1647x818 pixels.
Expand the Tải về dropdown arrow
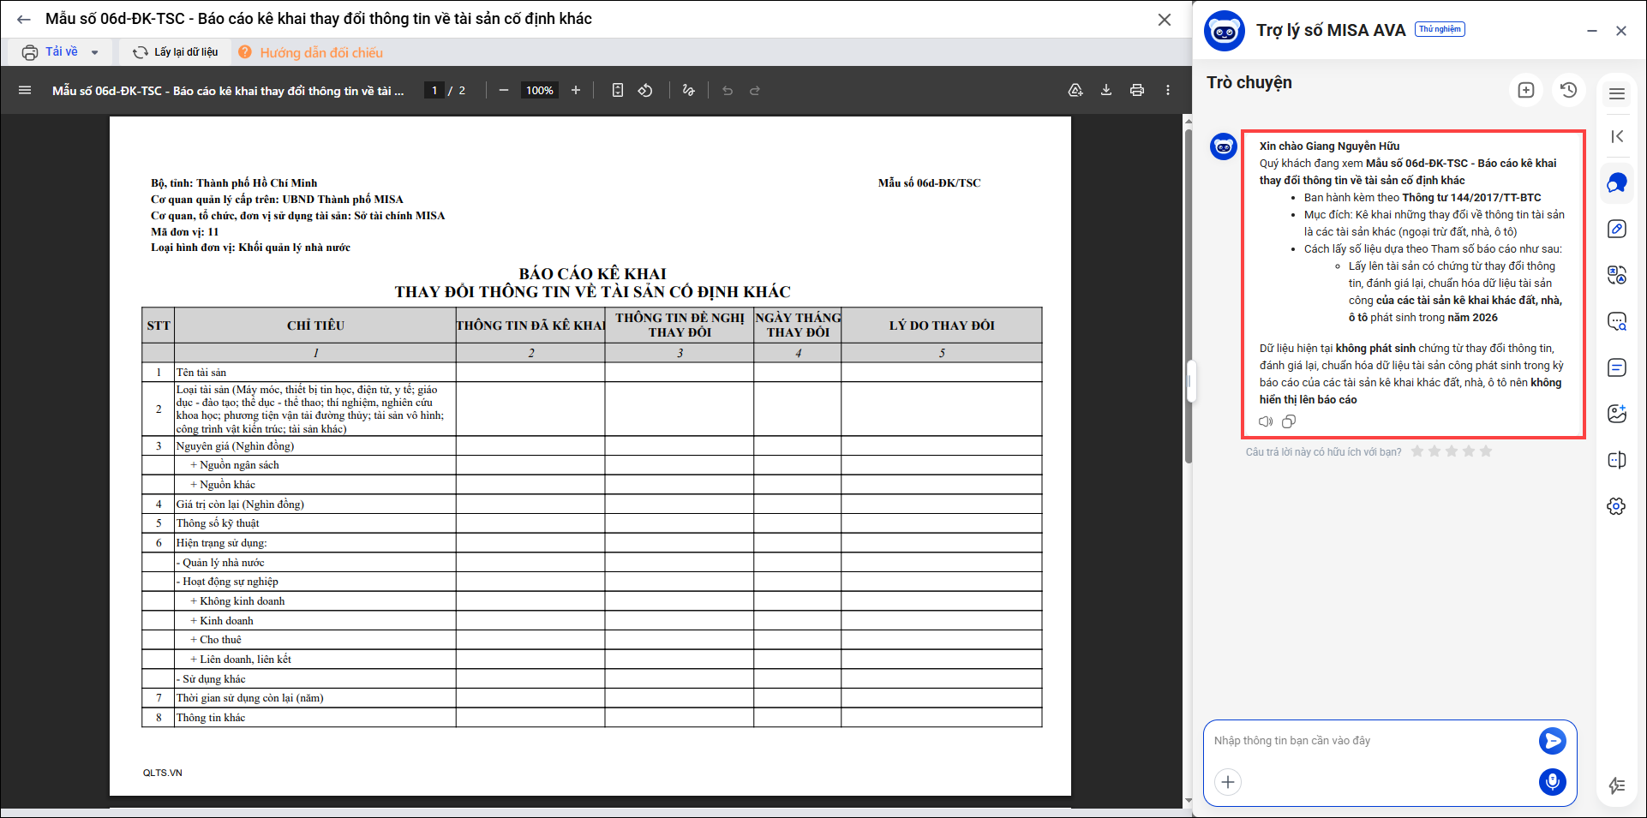94,52
